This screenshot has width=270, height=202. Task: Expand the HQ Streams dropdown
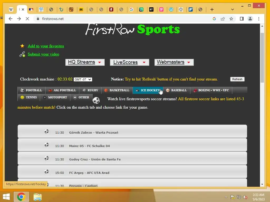85,62
